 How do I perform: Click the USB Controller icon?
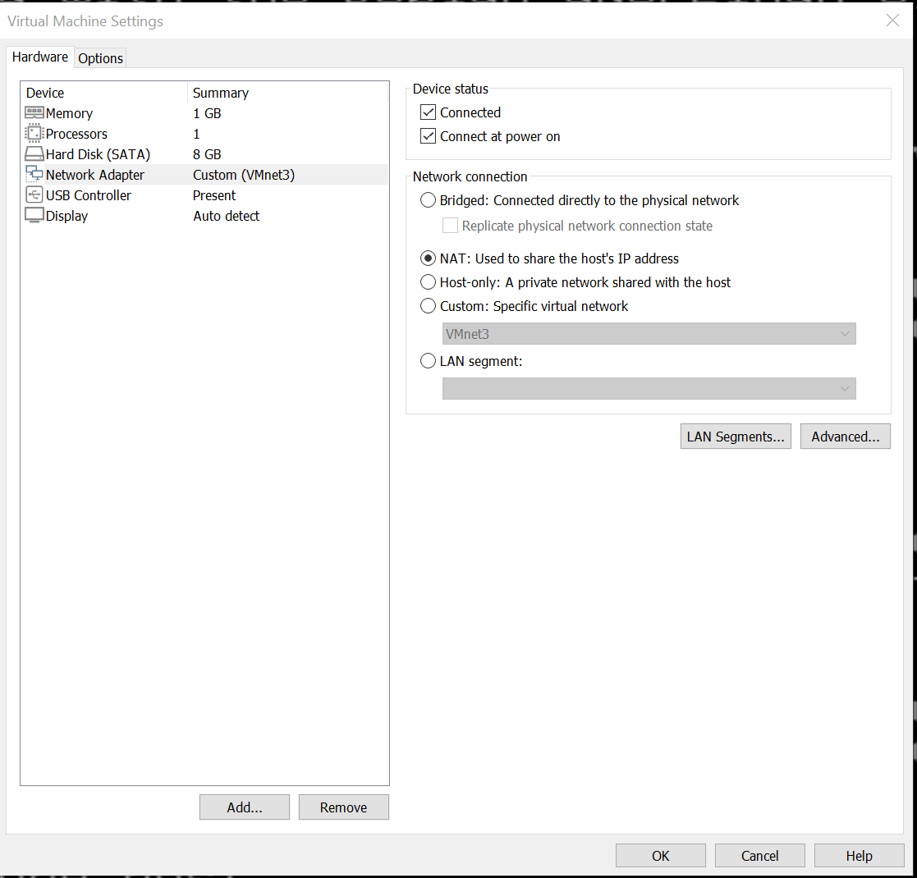(x=34, y=195)
